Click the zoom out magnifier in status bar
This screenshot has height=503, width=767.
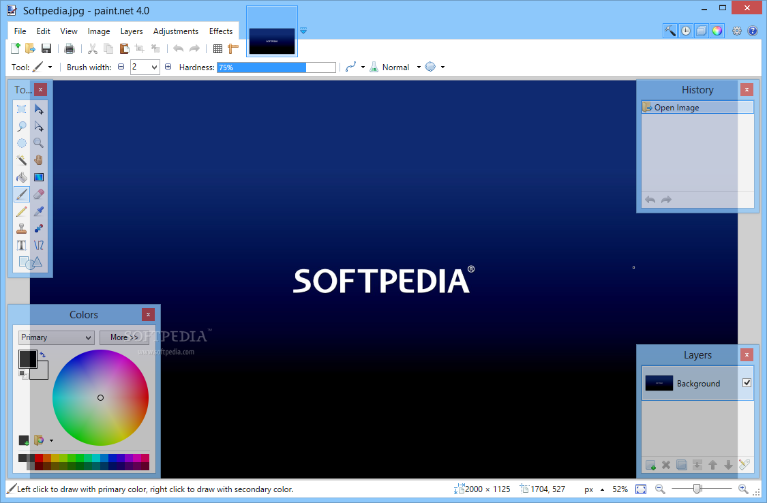coord(660,489)
